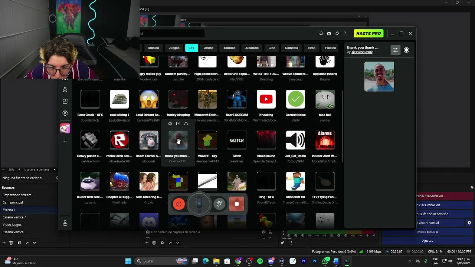The height and width of the screenshot is (267, 475).
Task: Play the Intuder Alert alarms tile
Action: tap(325, 140)
